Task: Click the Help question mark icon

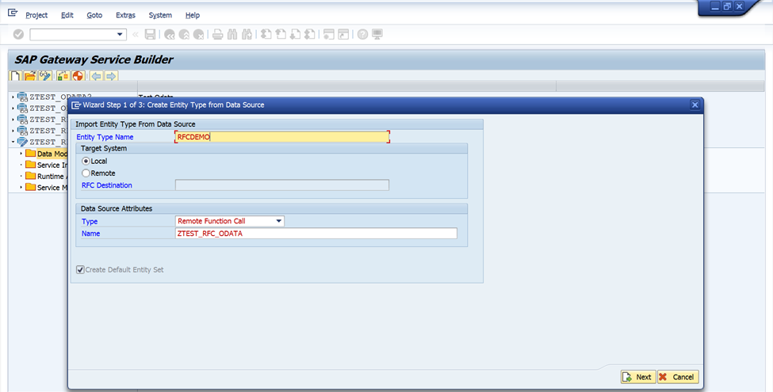Action: point(363,35)
